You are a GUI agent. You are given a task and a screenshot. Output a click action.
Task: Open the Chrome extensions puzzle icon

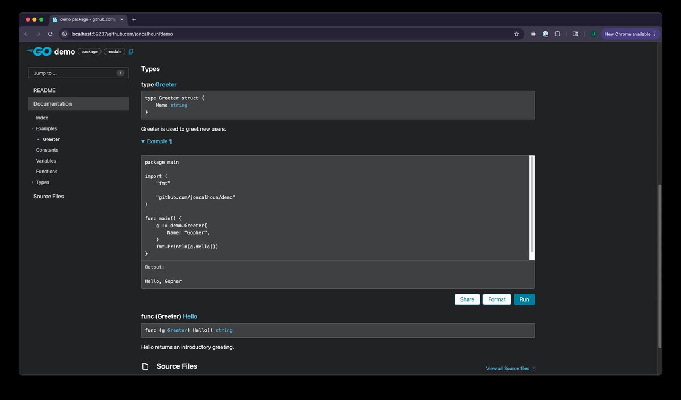(x=557, y=34)
